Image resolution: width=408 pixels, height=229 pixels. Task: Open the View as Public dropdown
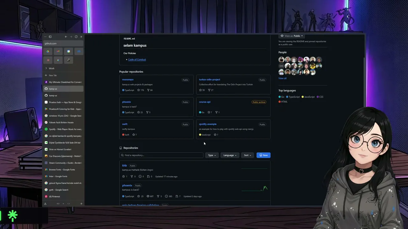coord(292,36)
